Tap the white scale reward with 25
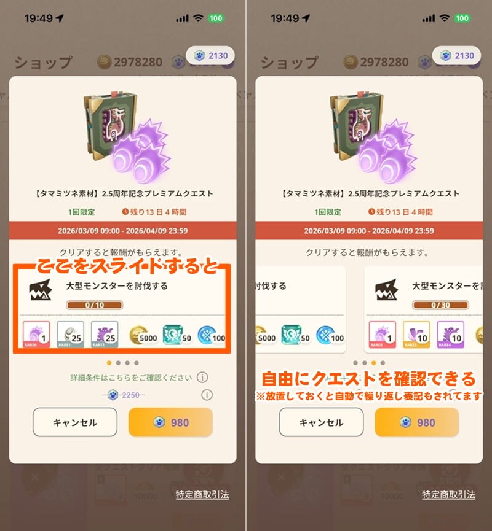492x531 pixels. (x=71, y=334)
